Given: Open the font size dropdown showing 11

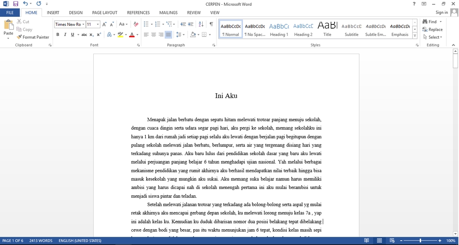Looking at the screenshot, I should click(98, 24).
